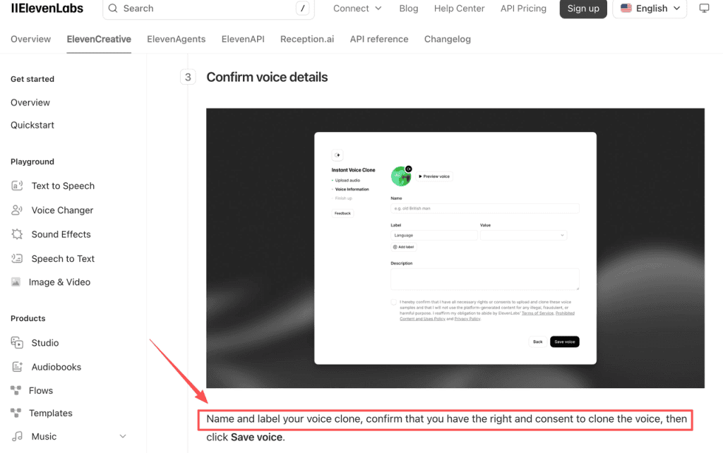
Task: Focus the Search input field
Action: (x=208, y=8)
